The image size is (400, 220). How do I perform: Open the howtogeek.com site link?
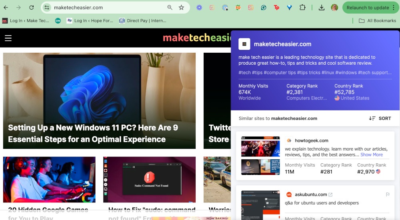311,141
